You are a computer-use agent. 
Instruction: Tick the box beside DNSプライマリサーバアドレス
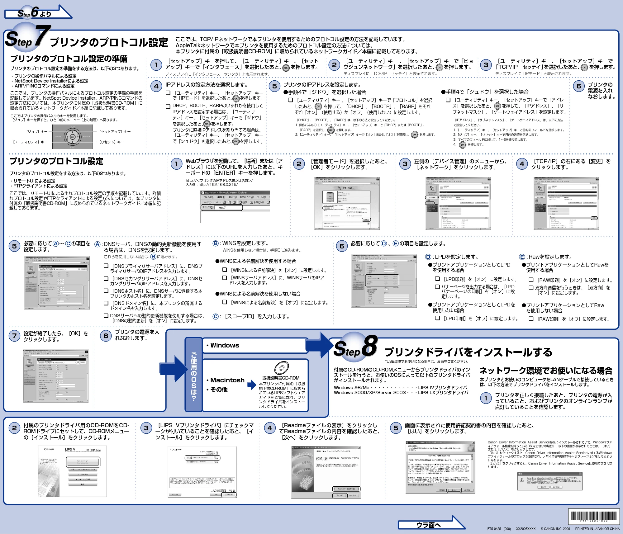[x=106, y=266]
